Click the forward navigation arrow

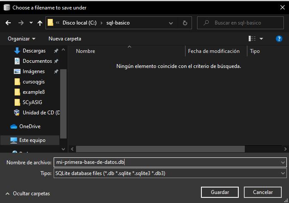click(x=21, y=23)
